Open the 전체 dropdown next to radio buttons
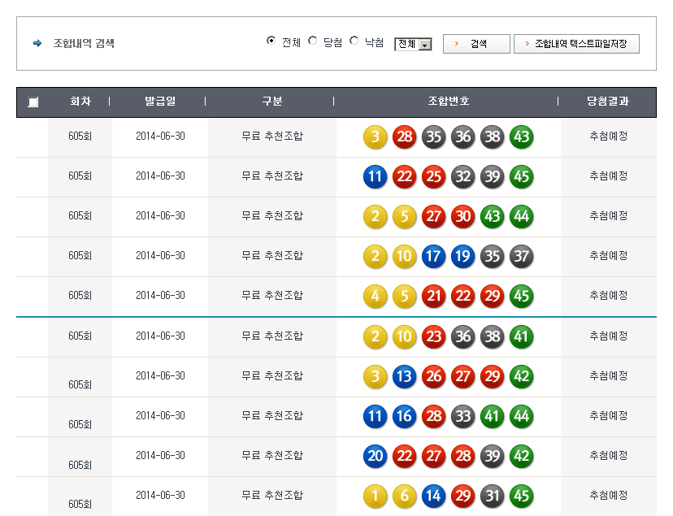 (413, 45)
